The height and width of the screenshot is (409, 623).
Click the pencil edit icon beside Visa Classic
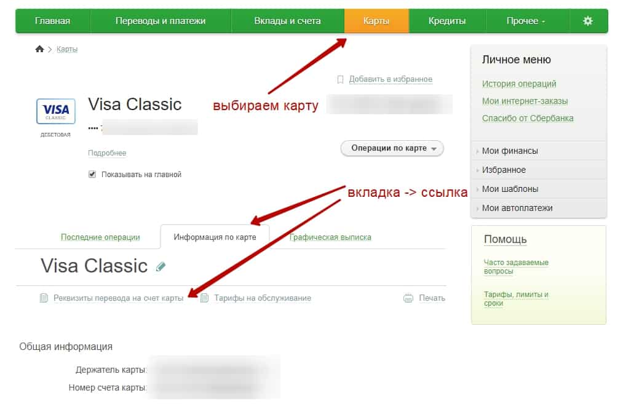click(x=161, y=266)
